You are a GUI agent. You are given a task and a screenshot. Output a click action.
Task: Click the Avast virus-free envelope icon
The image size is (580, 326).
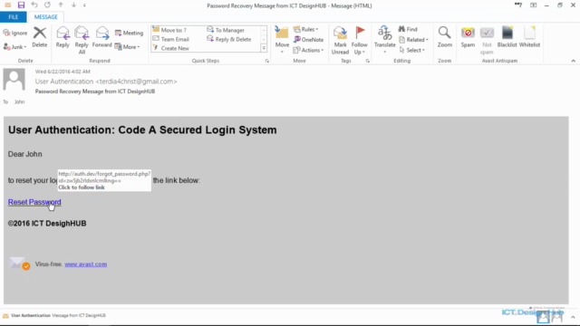coord(19,264)
